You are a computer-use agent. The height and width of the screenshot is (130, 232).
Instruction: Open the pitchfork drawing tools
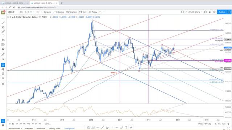click(x=3, y=27)
